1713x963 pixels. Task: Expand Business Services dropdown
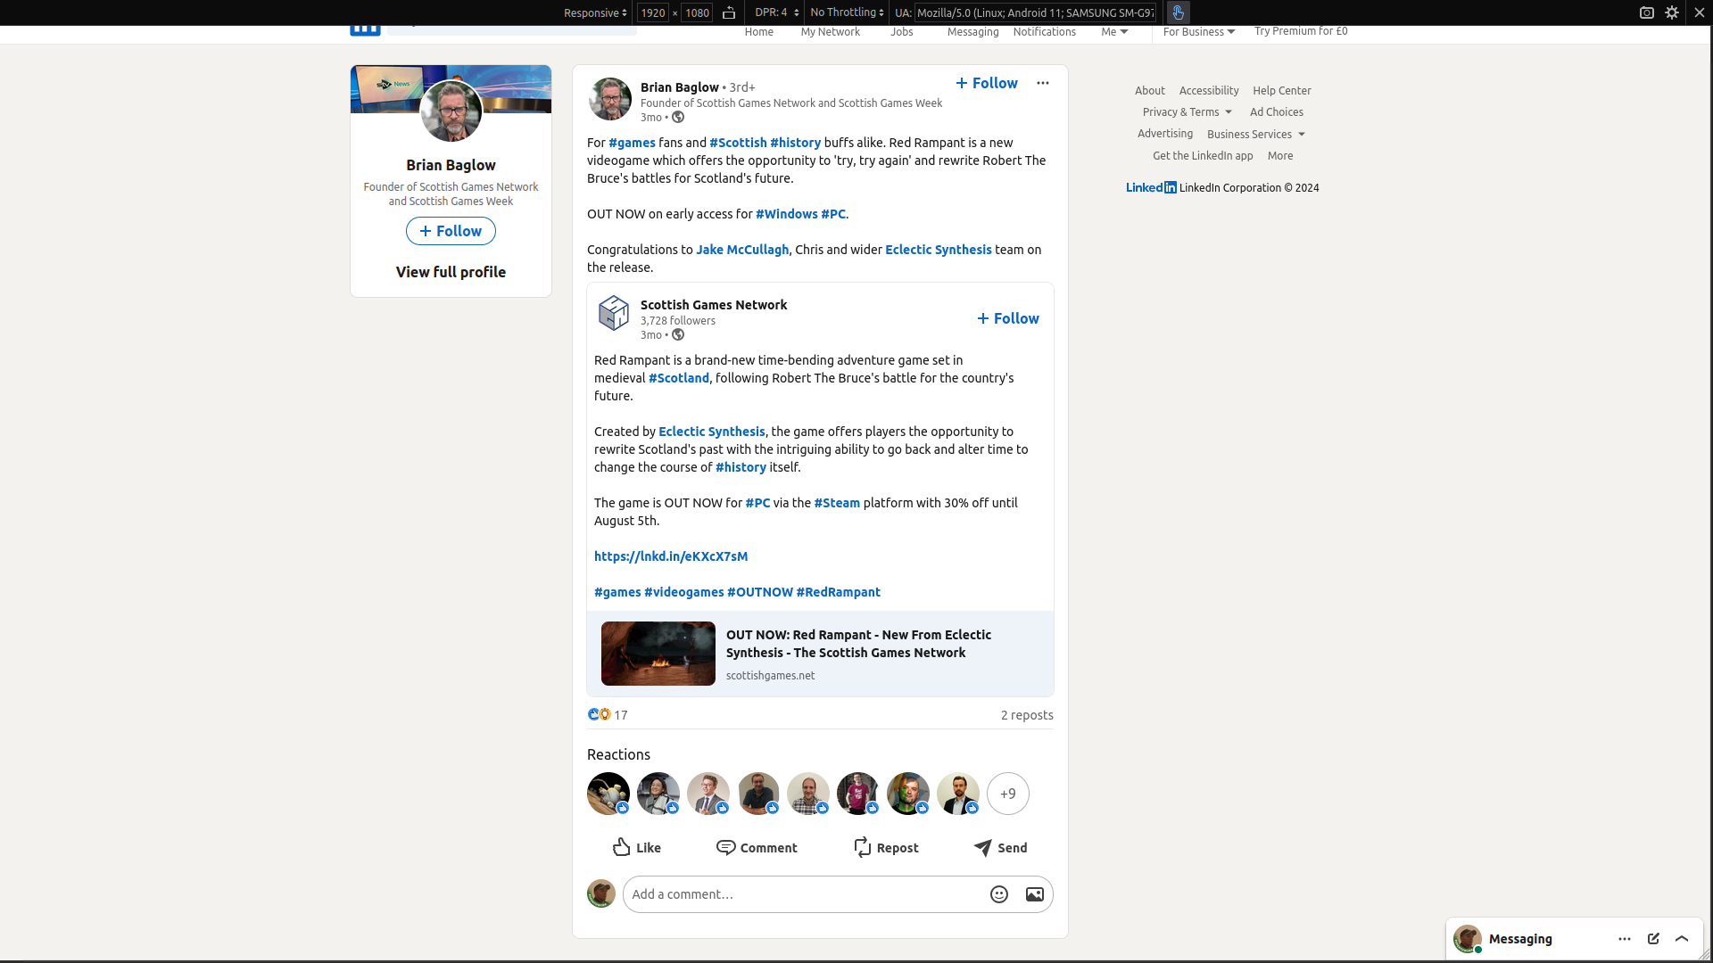tap(1256, 135)
